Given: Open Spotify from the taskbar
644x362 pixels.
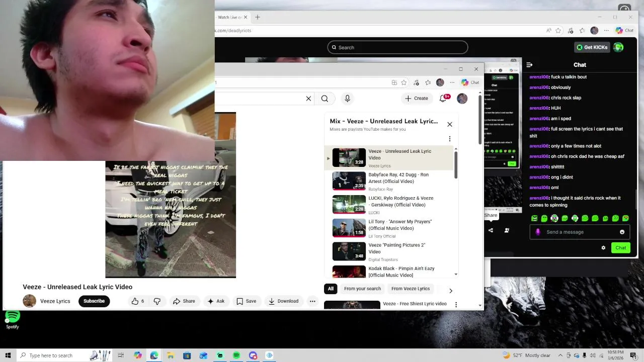Looking at the screenshot, I should tap(236, 355).
